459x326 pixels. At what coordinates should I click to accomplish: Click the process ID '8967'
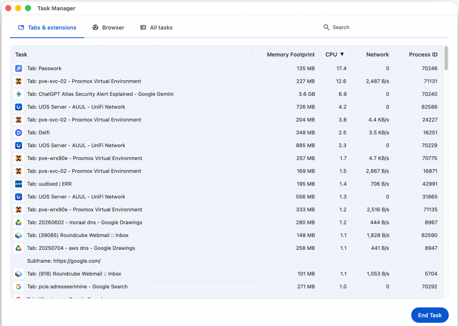(x=431, y=222)
